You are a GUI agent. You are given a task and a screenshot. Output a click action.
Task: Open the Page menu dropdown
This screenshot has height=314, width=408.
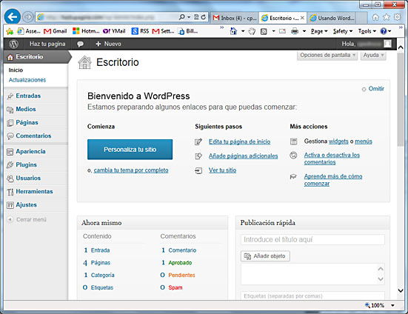tap(319, 32)
